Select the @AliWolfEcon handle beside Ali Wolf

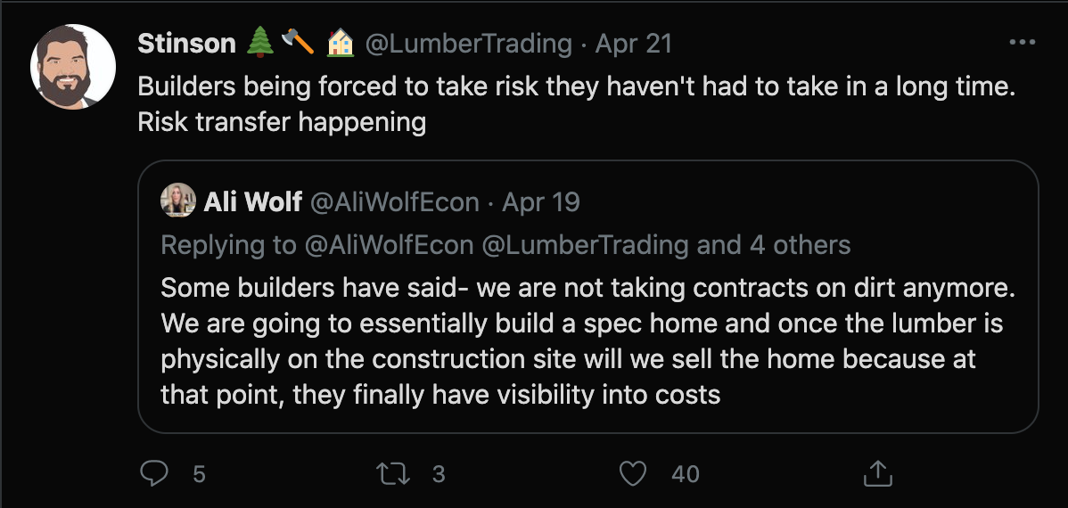pyautogui.click(x=394, y=202)
